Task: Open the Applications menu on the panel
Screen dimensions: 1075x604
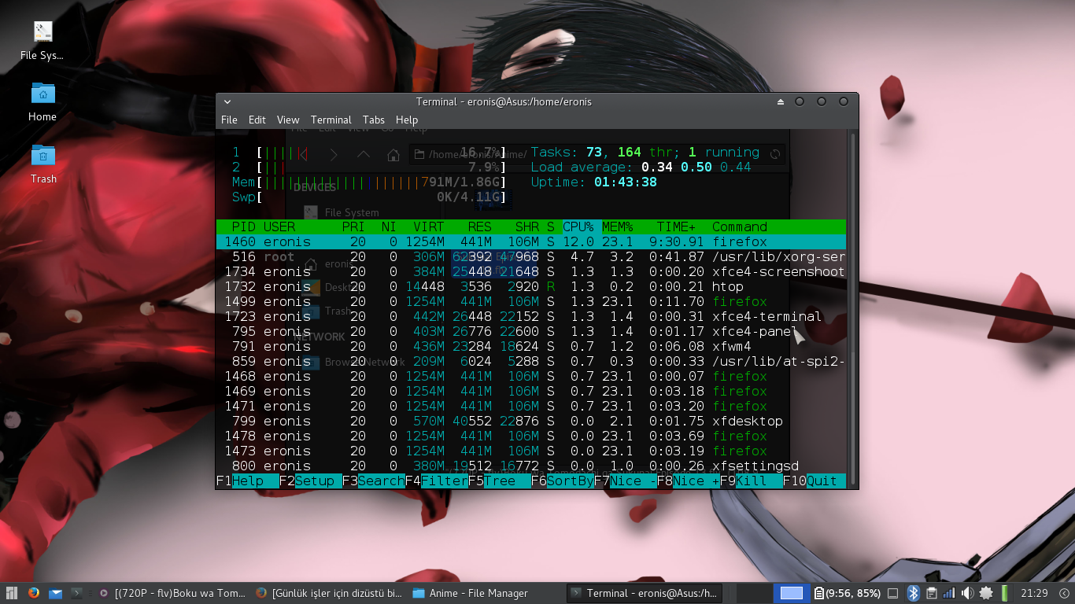Action: 12,593
